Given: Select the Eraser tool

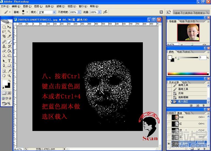Looking at the screenshot, I should [x=4, y=51].
